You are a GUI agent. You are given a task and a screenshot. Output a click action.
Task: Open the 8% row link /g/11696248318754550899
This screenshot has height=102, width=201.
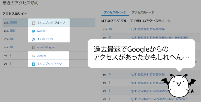pyautogui.click(x=148, y=74)
